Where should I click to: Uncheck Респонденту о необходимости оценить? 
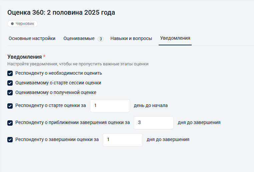[x=10, y=73]
